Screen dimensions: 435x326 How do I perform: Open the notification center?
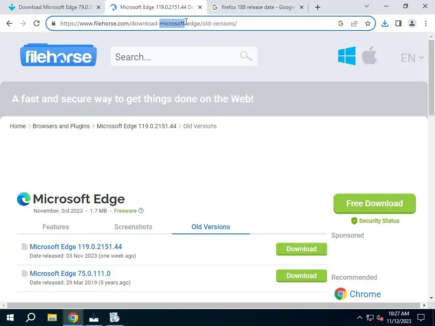click(x=421, y=318)
